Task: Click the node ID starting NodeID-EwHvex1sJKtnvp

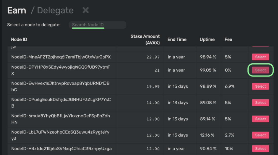Action: click(61, 87)
